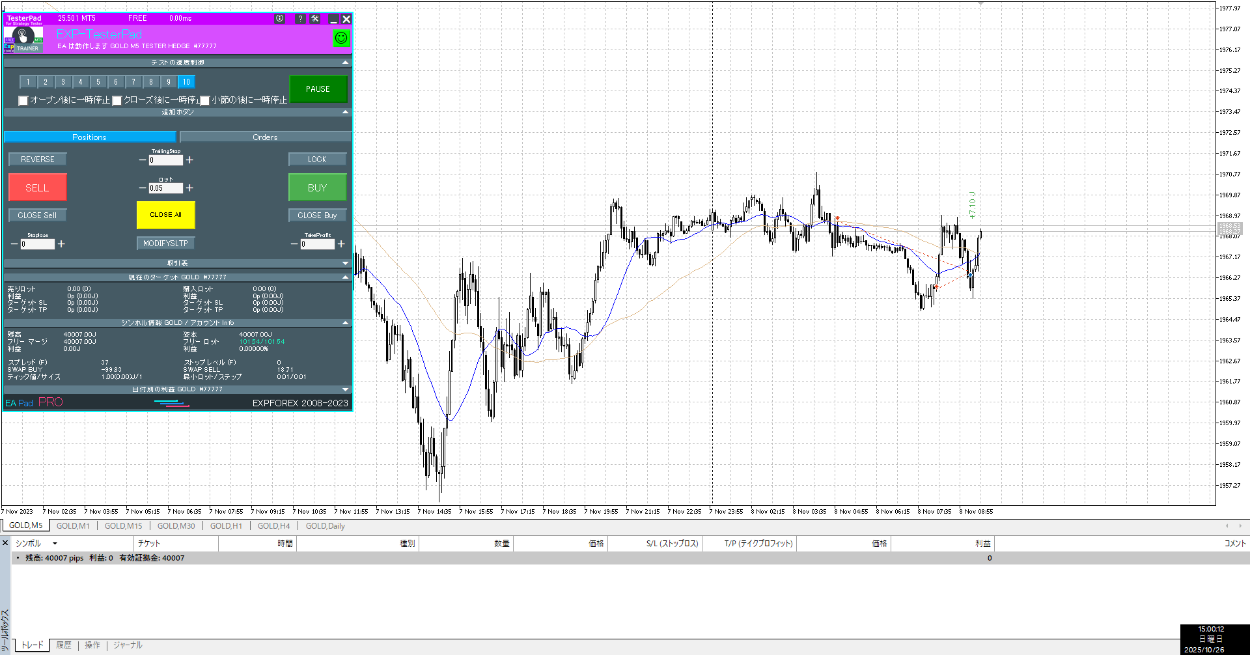
Task: Increase TakeProfit with plus icon
Action: click(x=341, y=244)
